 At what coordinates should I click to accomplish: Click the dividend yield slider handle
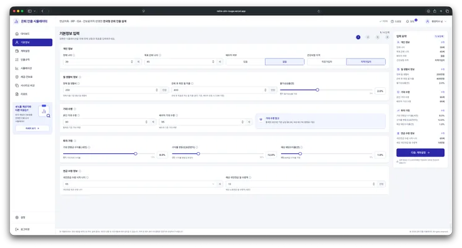click(300, 153)
